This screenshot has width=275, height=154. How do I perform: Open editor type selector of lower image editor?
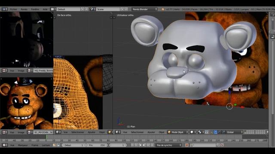point(5,132)
